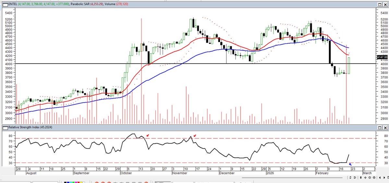The image size is (389, 183).
Task: Click the tallest red volume spike in mid-October
Action: pyautogui.click(x=141, y=71)
